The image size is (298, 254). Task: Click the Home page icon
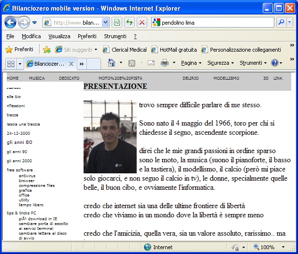coord(112,63)
